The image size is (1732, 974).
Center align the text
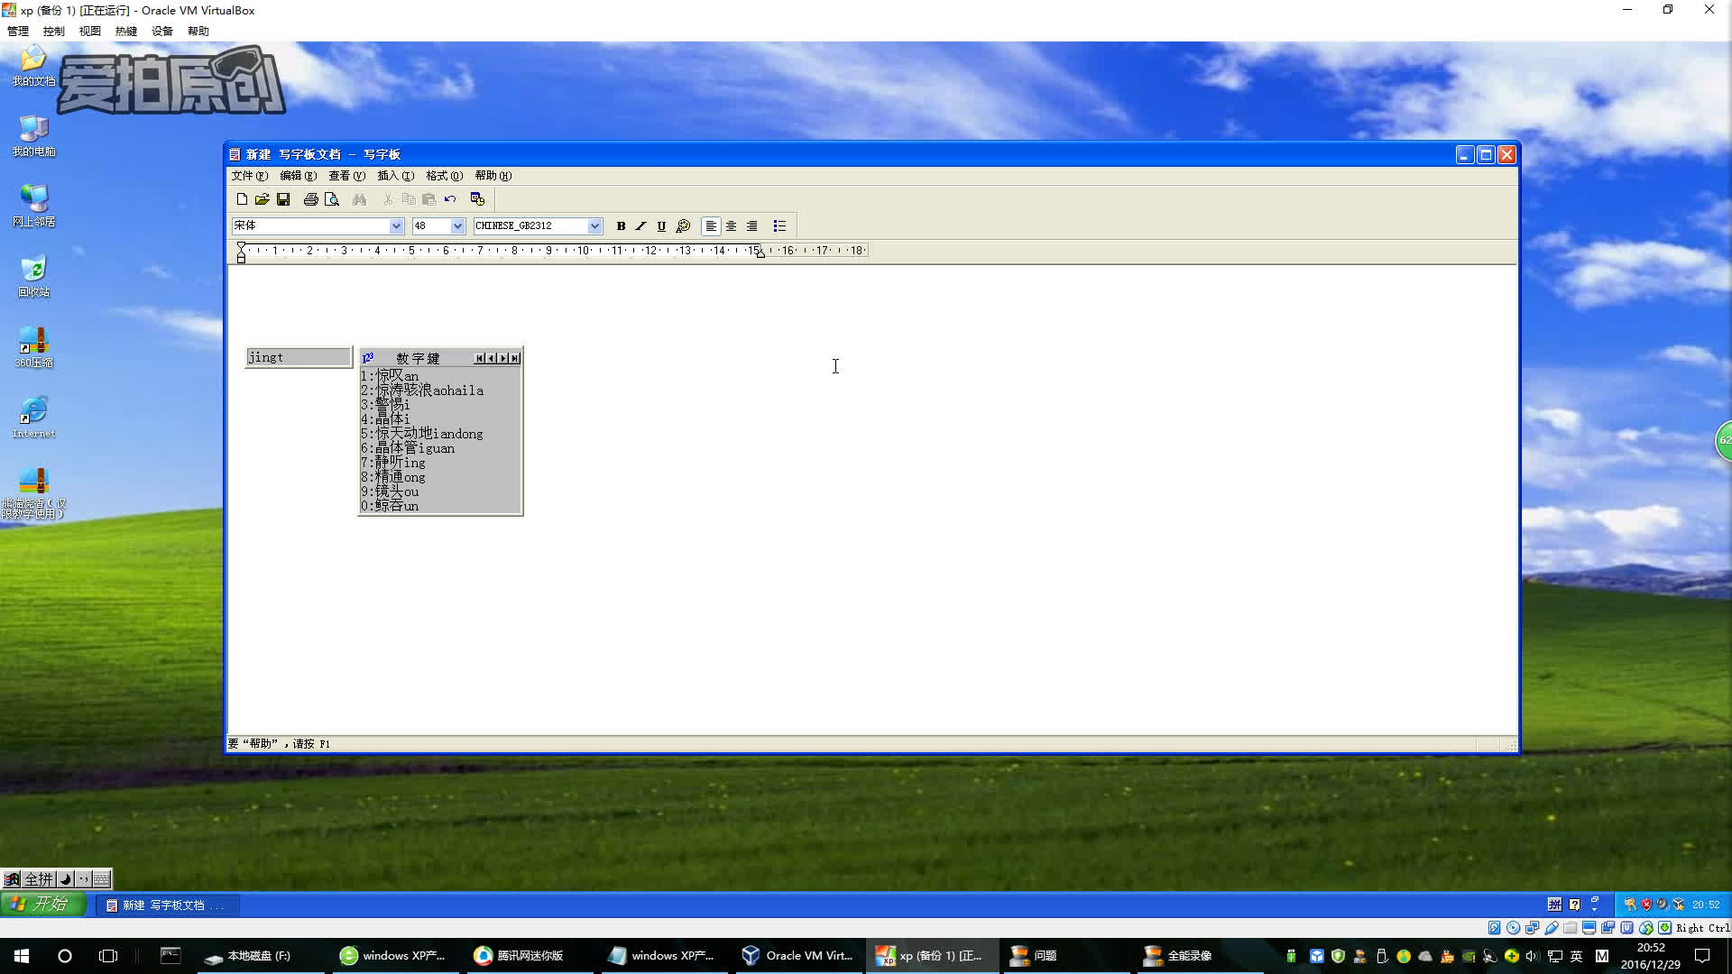coord(732,226)
